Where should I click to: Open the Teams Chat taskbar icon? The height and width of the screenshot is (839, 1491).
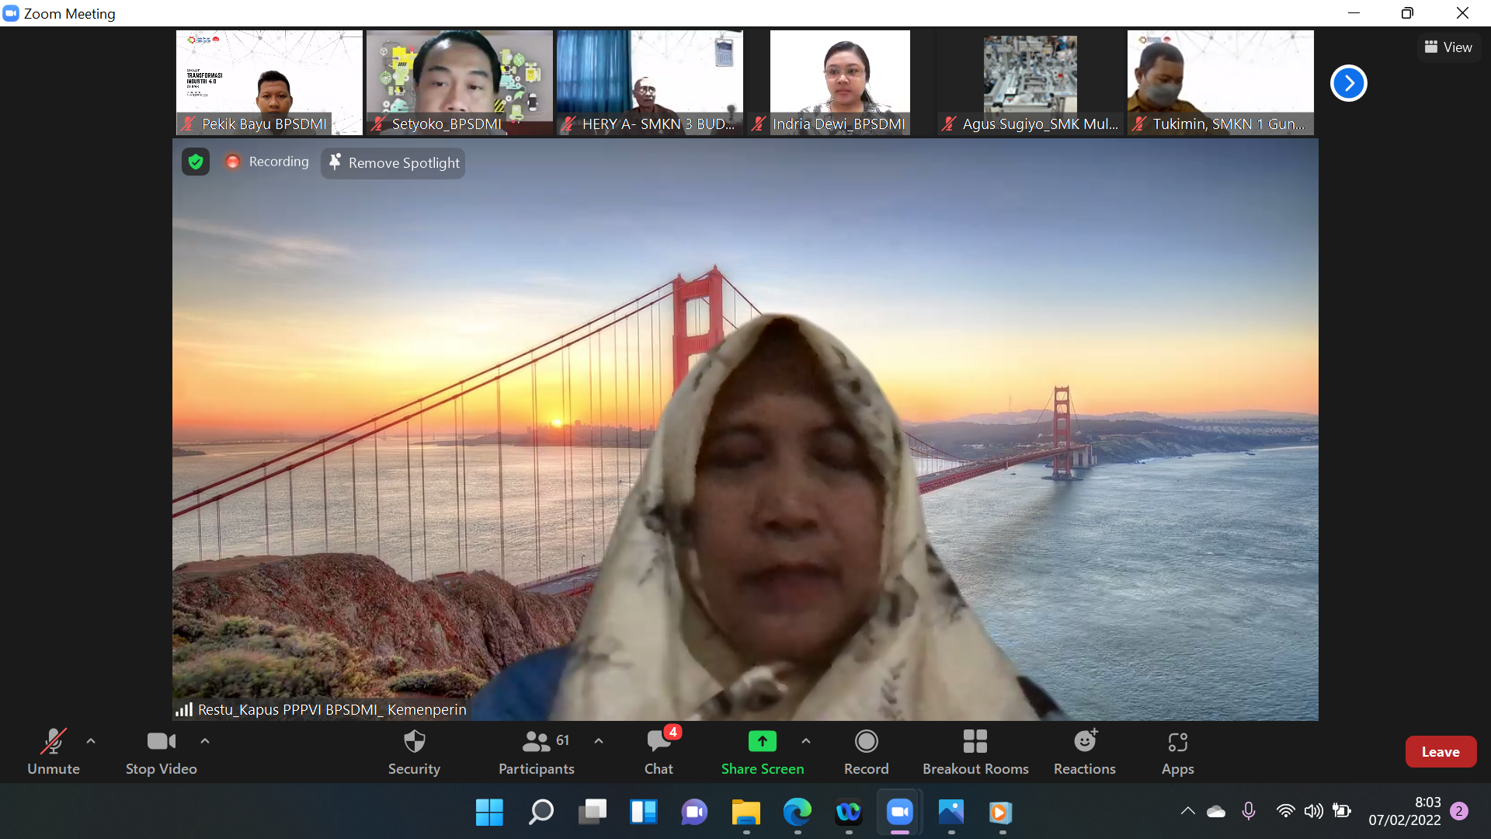[x=695, y=813]
